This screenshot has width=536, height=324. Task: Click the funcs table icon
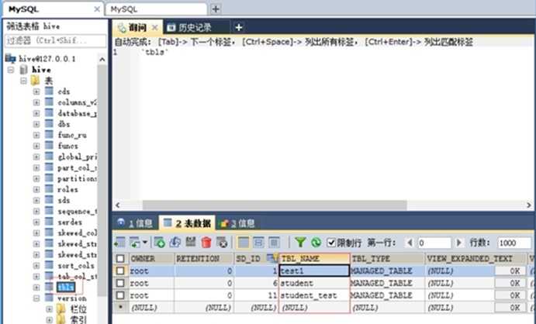49,146
